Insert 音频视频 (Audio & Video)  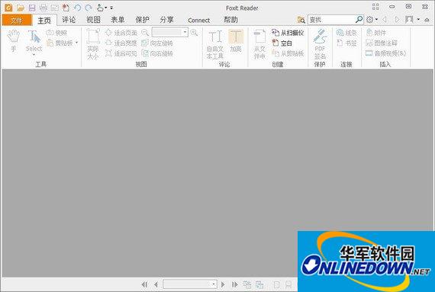(x=385, y=53)
